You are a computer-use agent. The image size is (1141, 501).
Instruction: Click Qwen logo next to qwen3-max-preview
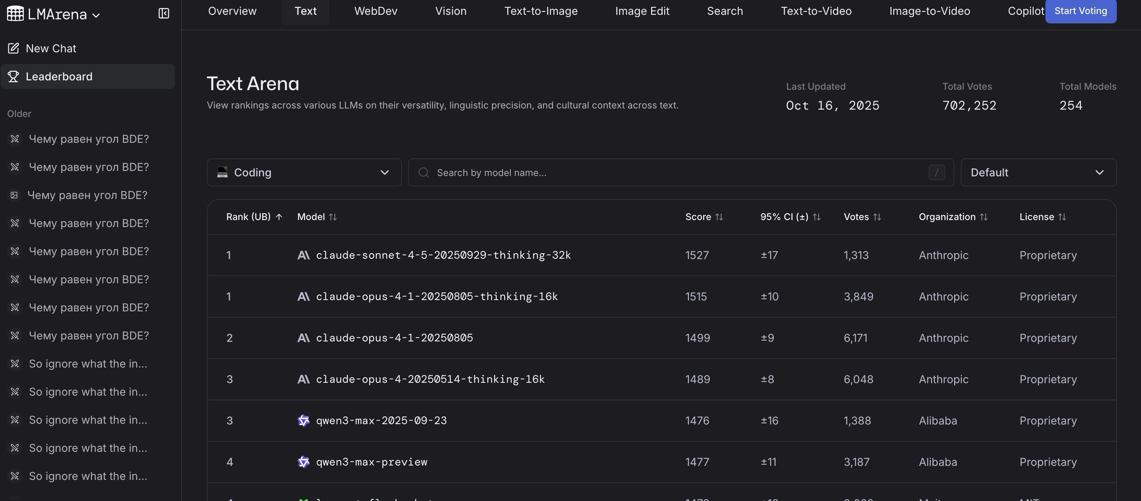[x=304, y=462]
